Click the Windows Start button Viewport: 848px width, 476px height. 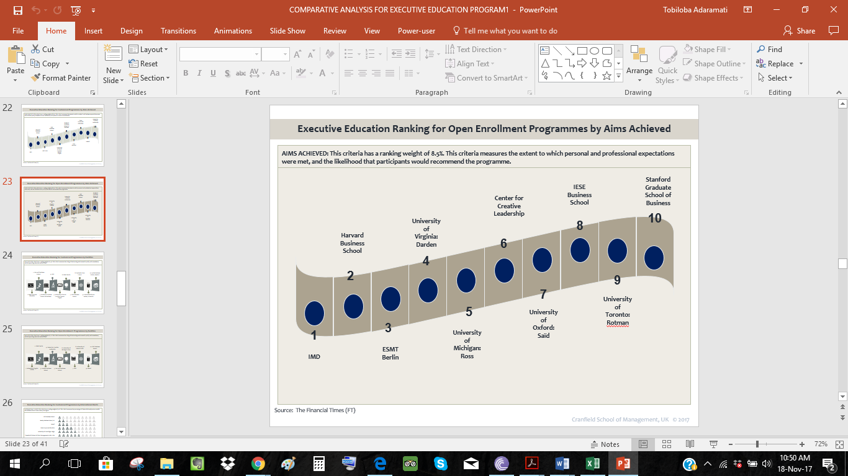(x=15, y=463)
